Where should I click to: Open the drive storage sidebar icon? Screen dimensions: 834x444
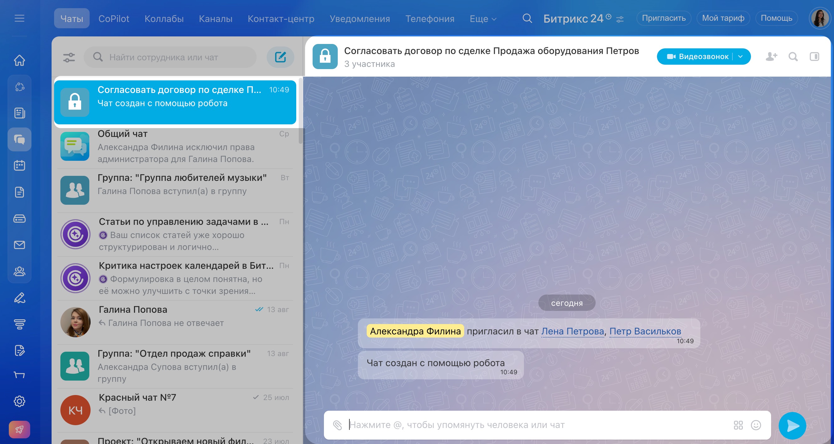19,219
